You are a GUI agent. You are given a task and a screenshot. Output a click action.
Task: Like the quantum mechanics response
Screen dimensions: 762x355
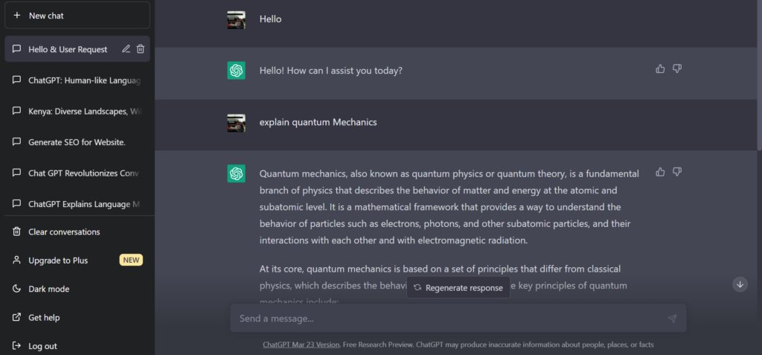coord(660,172)
